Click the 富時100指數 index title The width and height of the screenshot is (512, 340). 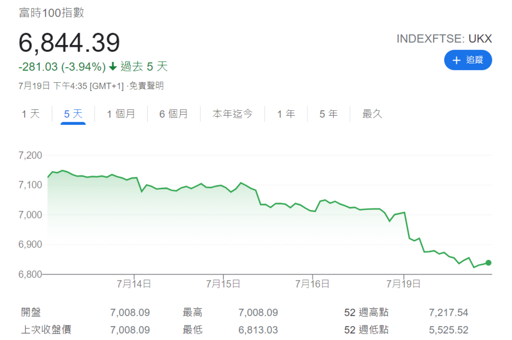tap(52, 13)
